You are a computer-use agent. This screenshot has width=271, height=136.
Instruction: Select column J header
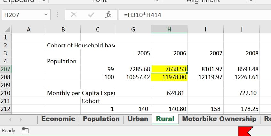[242, 29]
